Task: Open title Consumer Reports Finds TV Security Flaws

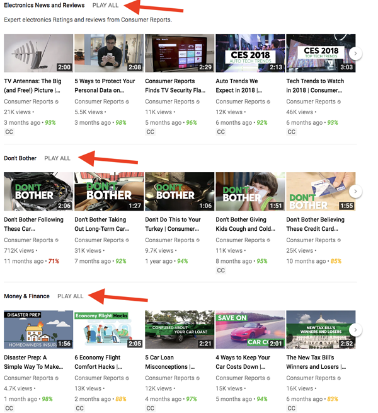Action: click(175, 86)
